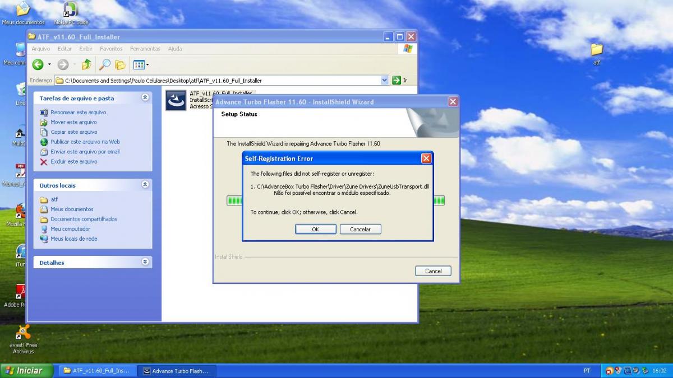The width and height of the screenshot is (673, 378).
Task: Open the Editar menu
Action: [64, 49]
